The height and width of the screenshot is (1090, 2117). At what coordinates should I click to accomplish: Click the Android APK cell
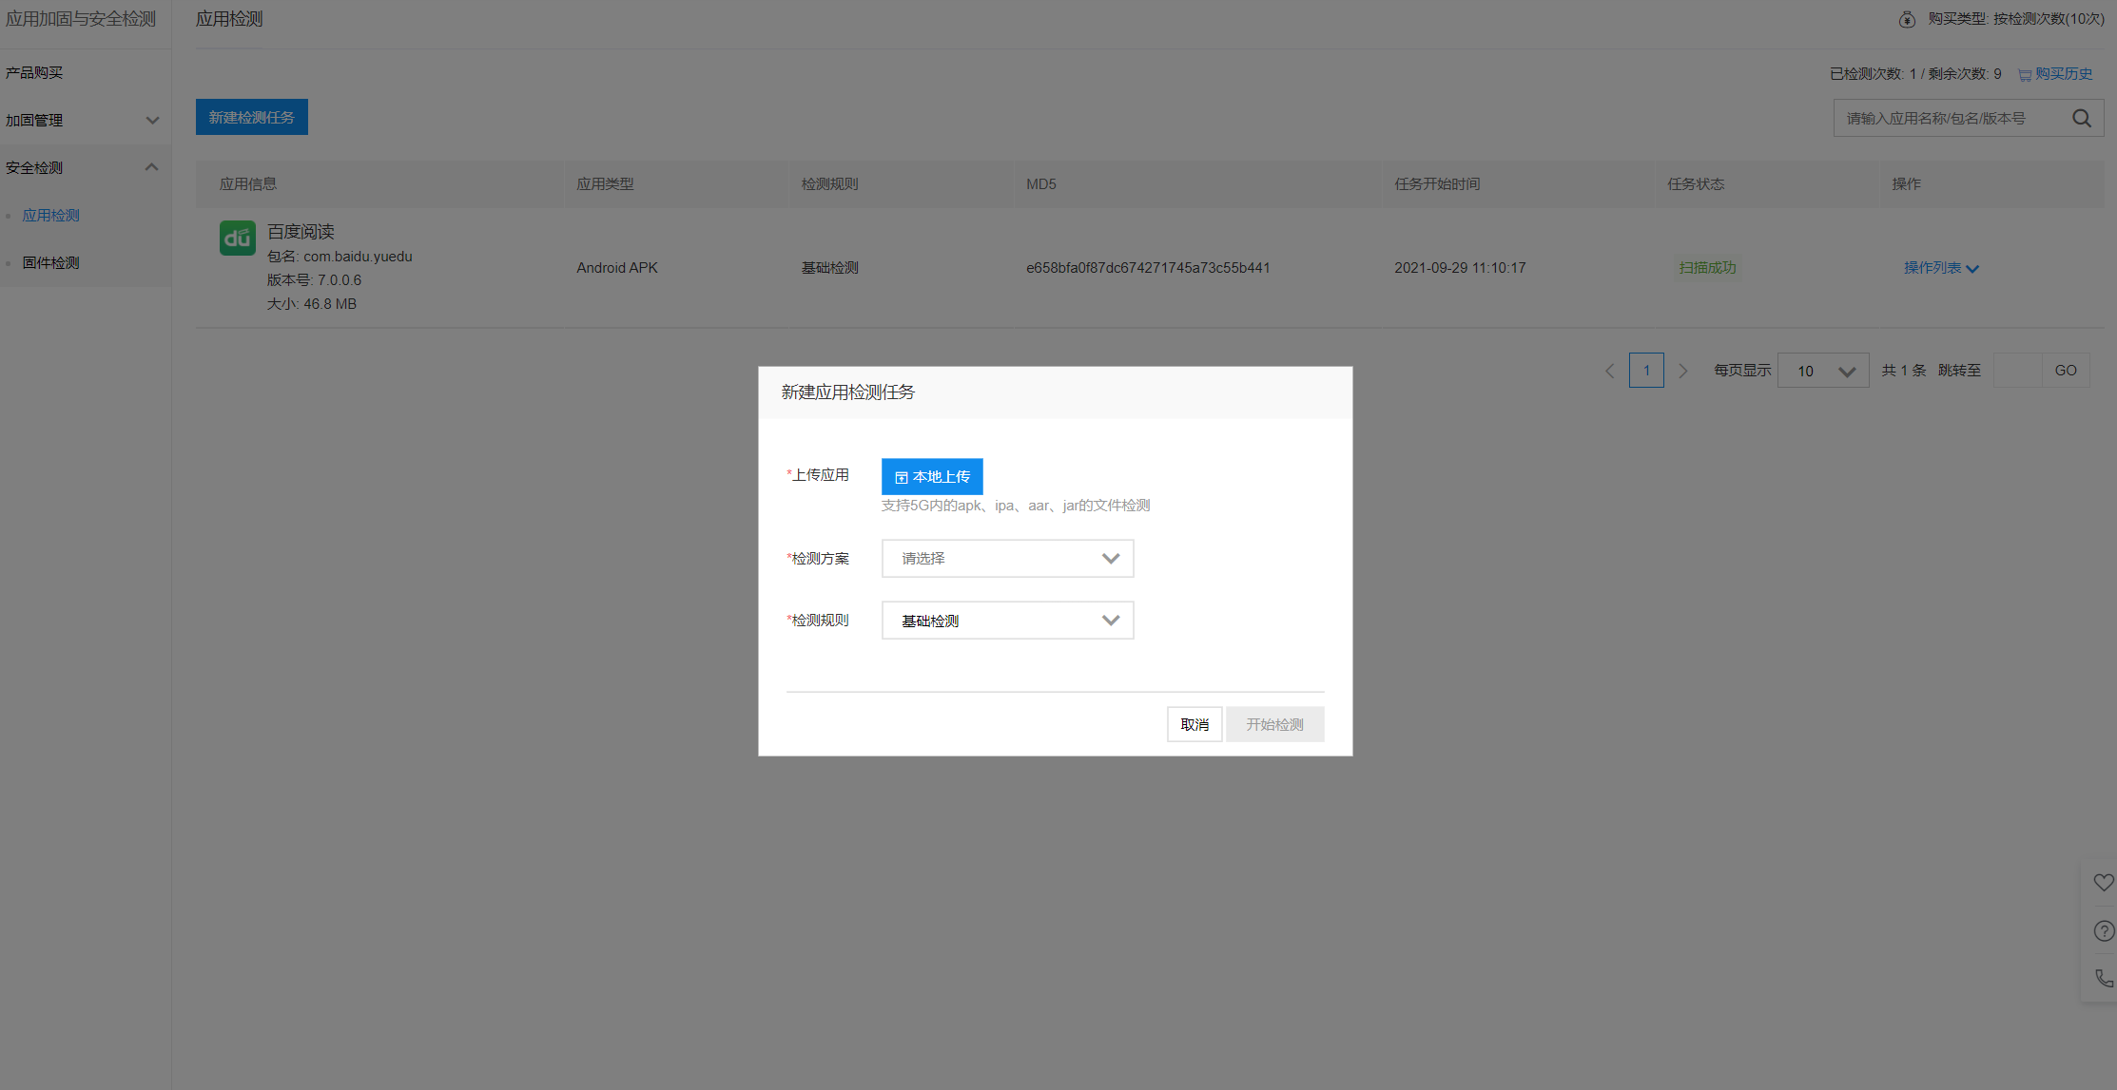(617, 268)
